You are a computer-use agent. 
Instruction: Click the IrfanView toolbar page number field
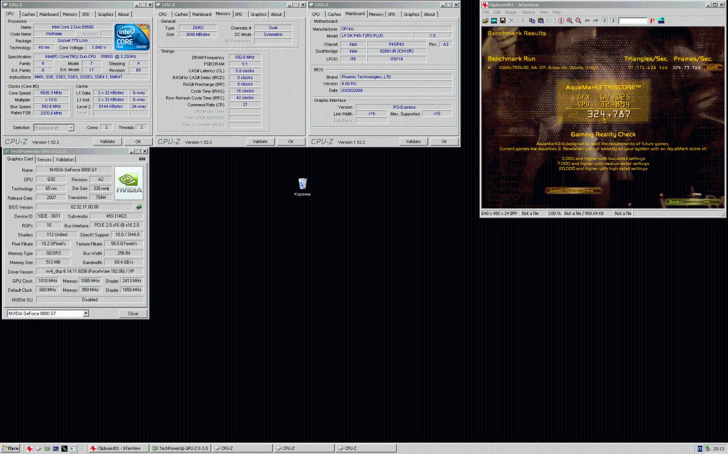click(632, 21)
